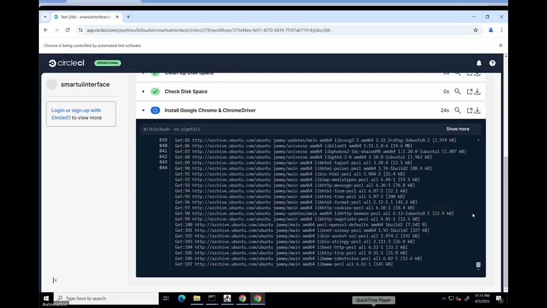Click the smartuiinterface project name
This screenshot has width=547, height=308.
(x=85, y=85)
